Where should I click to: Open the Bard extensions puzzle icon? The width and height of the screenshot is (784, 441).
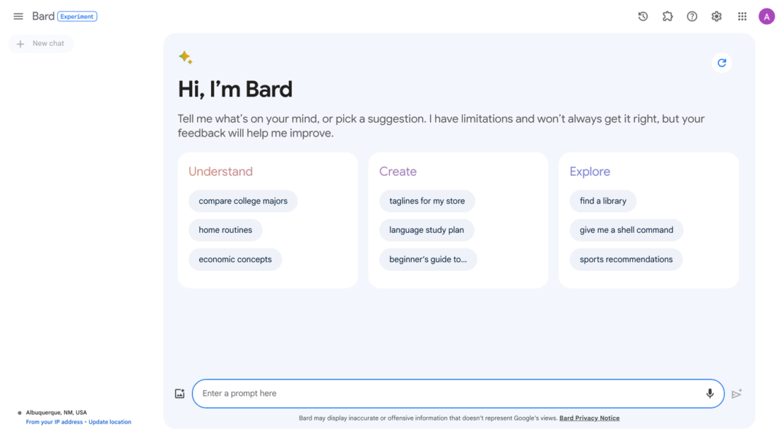[667, 16]
